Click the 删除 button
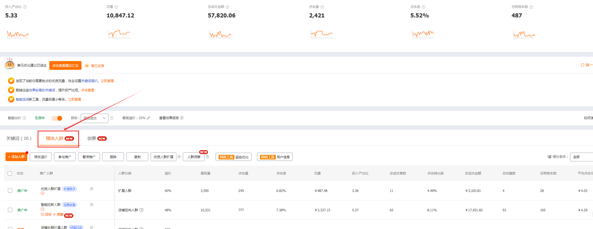The width and height of the screenshot is (593, 229). pyautogui.click(x=113, y=157)
